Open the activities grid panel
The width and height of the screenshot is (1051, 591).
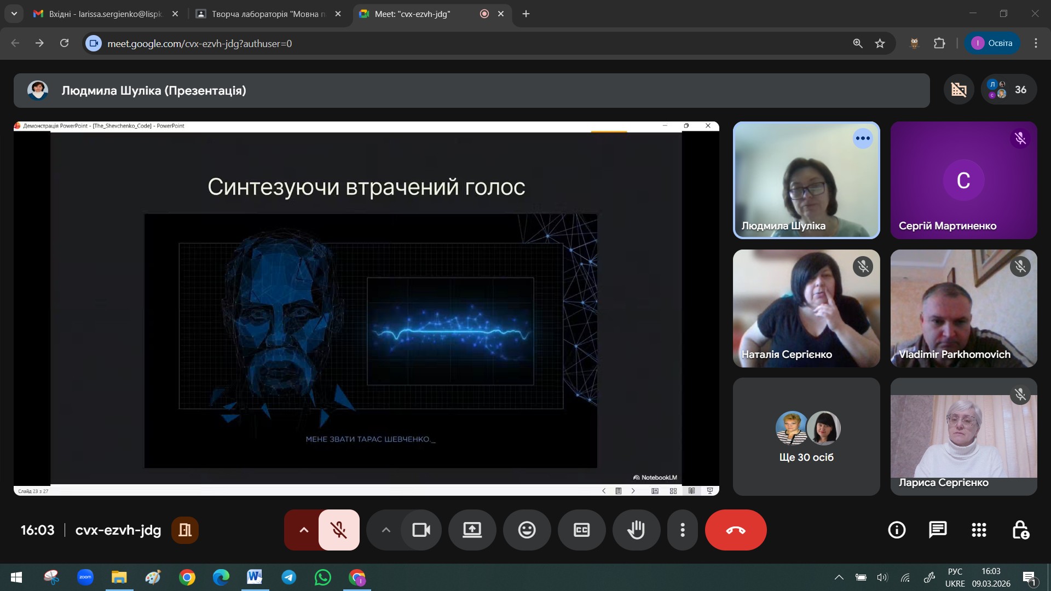[979, 530]
